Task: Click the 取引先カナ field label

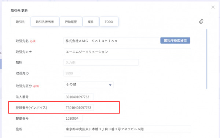Action: click(x=24, y=52)
